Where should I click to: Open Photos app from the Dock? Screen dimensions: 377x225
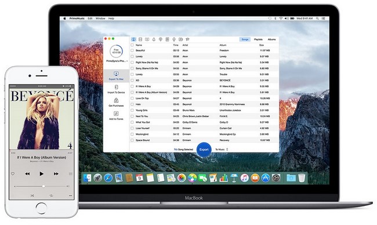click(x=182, y=178)
